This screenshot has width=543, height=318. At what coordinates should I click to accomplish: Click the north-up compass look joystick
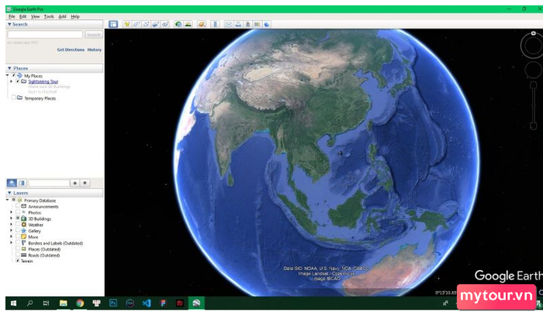533,45
